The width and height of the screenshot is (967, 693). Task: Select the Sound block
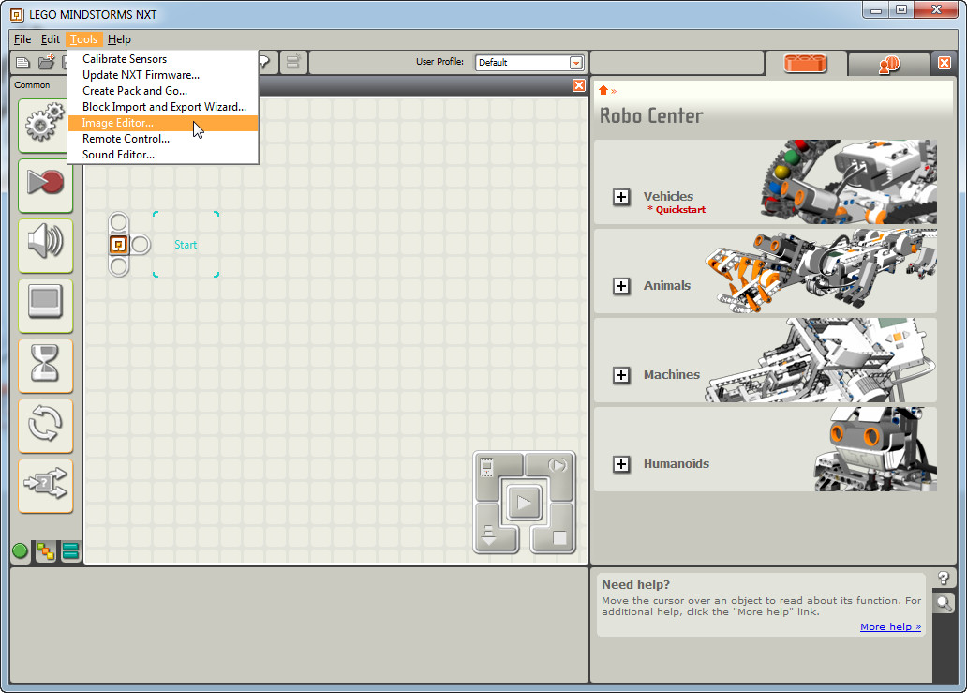[x=46, y=245]
